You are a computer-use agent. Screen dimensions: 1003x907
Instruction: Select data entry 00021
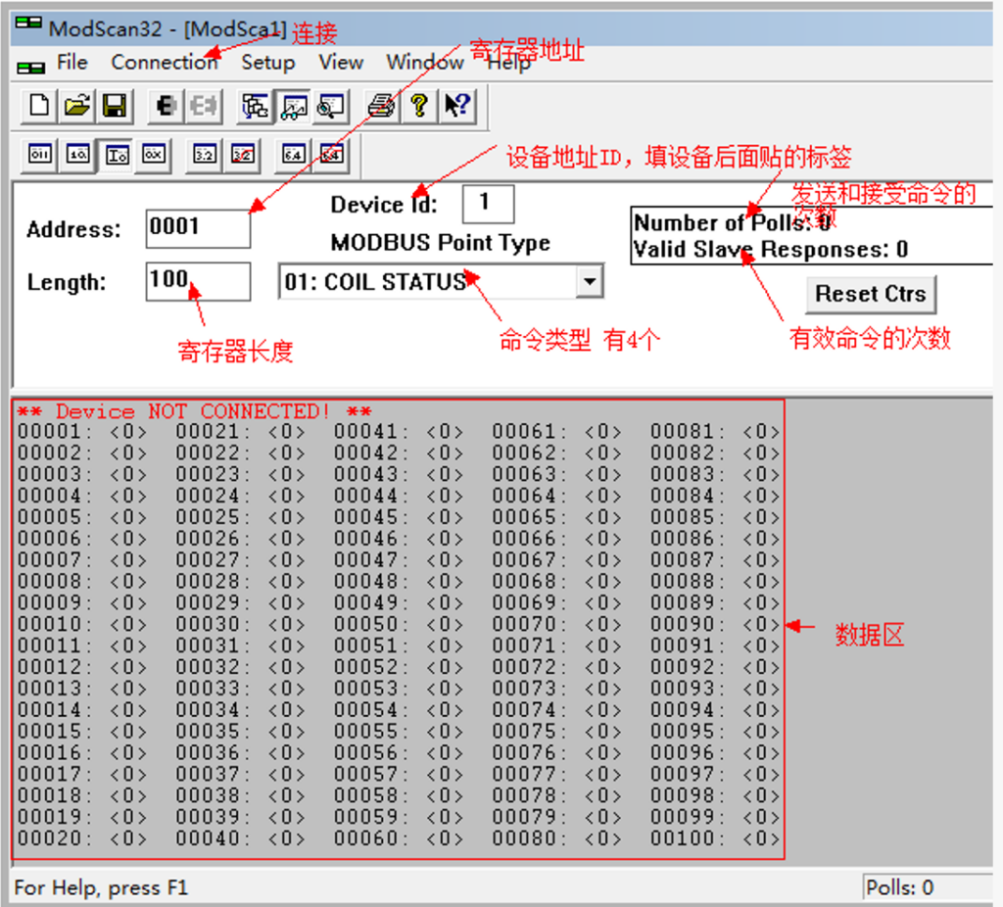[241, 432]
